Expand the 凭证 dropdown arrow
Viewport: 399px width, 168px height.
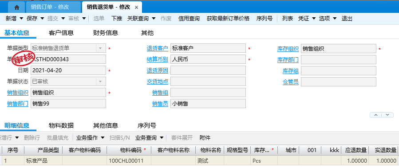314,18
